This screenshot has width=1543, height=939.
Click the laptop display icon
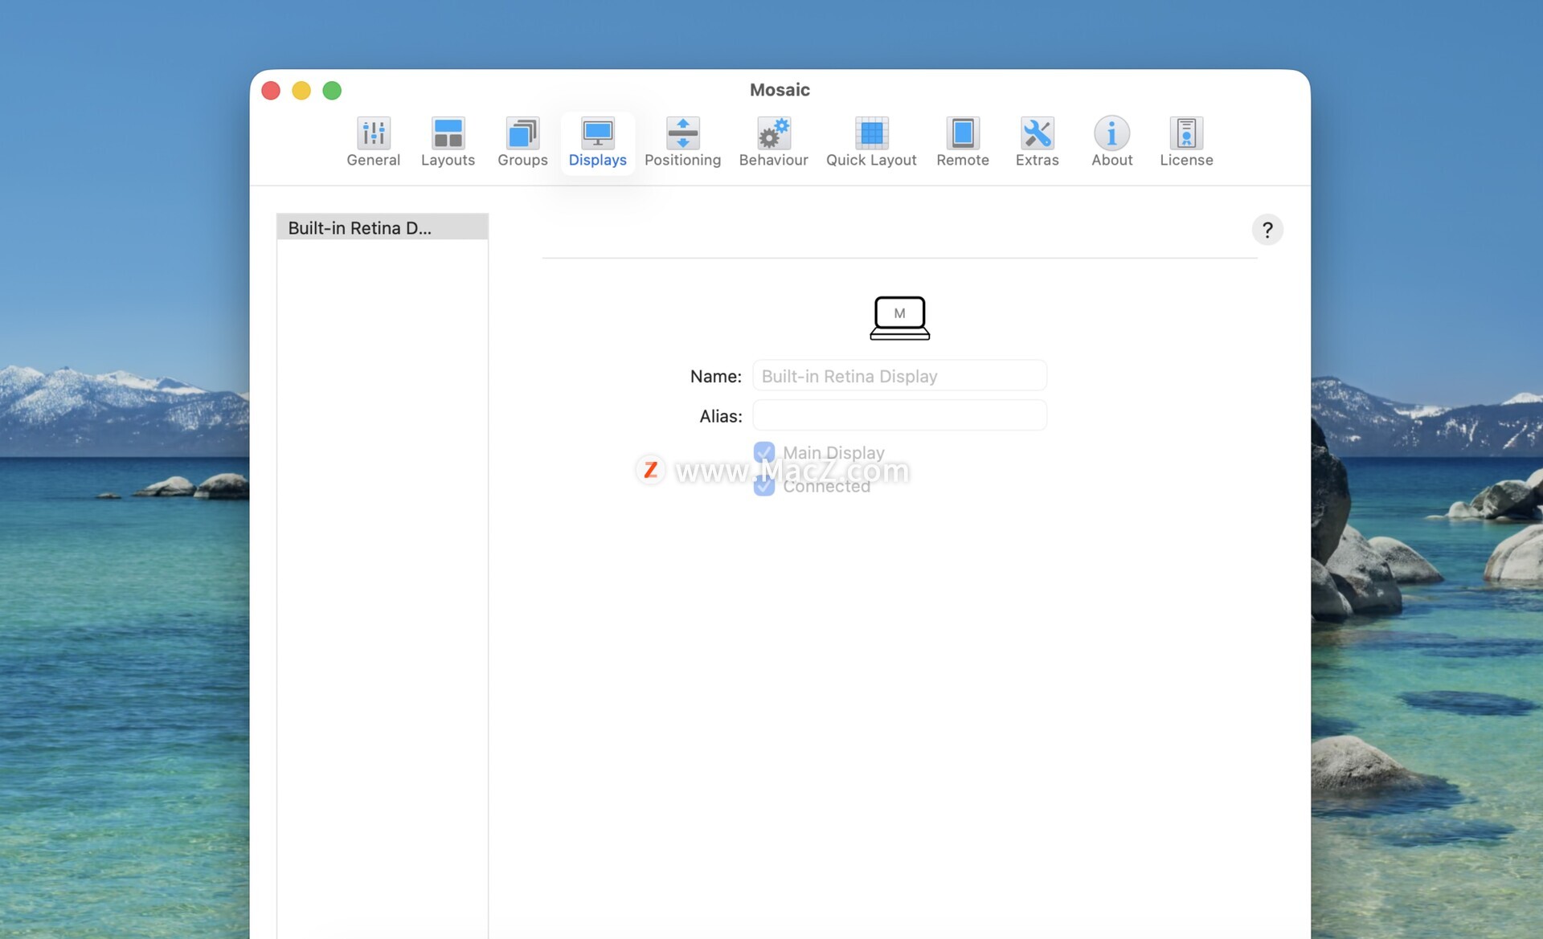click(x=899, y=318)
